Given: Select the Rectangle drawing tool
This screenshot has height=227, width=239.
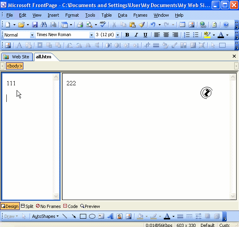Looking at the screenshot, I should tap(83, 216).
